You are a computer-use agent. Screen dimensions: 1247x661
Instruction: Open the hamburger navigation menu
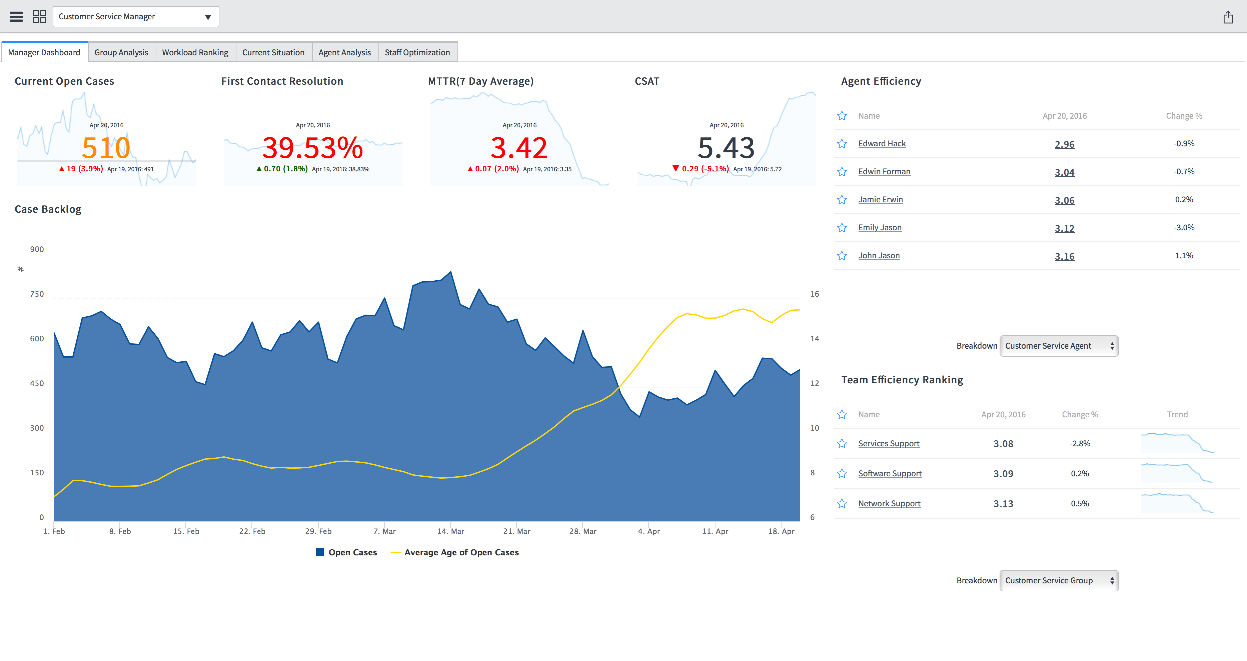click(x=16, y=17)
